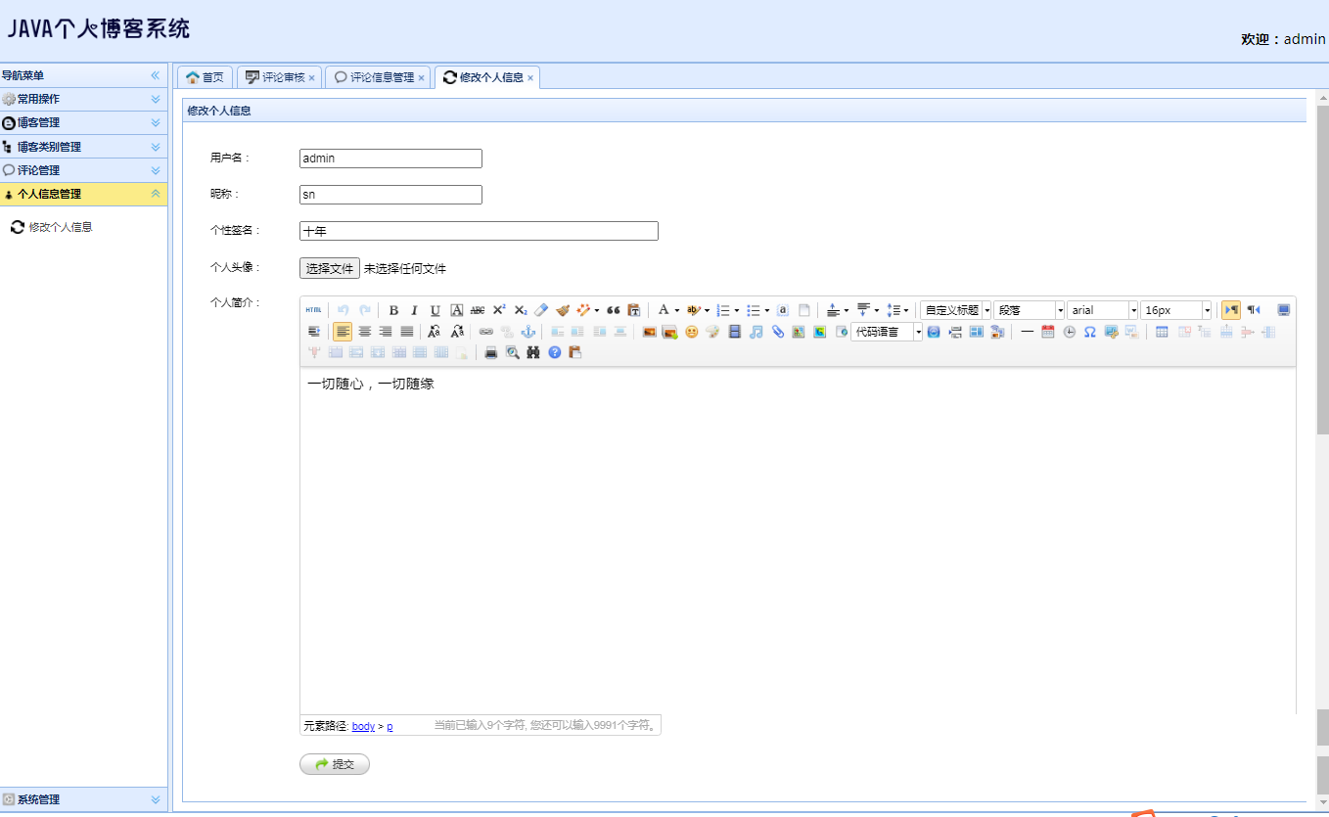Viewport: 1329px width, 817px height.
Task: Insert special character (Omega icon)
Action: [x=1089, y=332]
